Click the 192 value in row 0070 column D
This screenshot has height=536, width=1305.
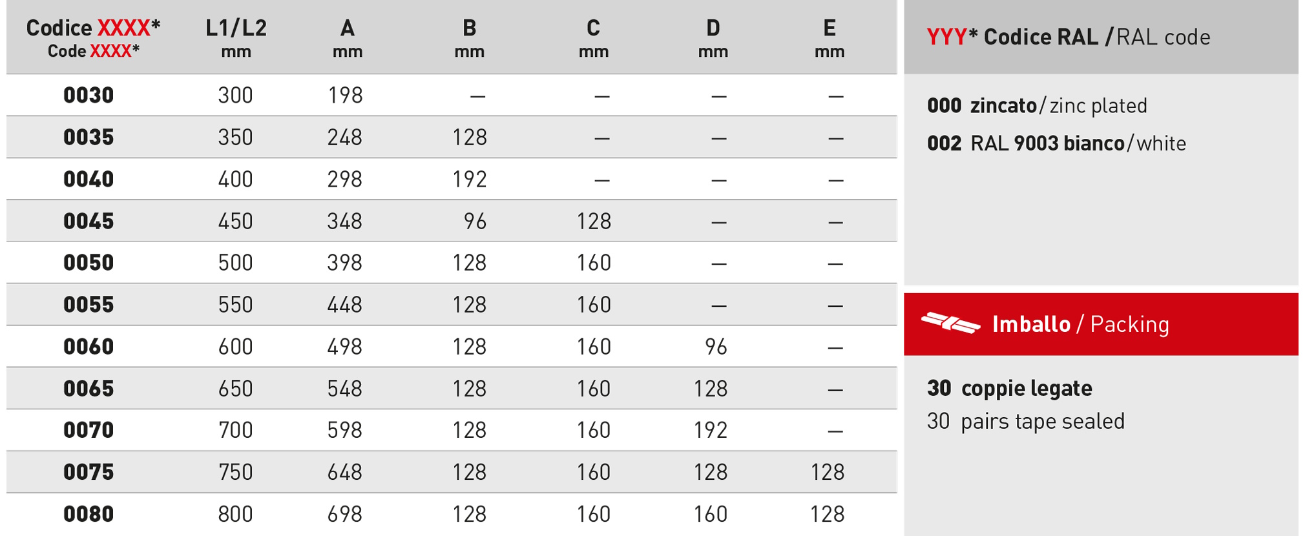click(x=711, y=431)
